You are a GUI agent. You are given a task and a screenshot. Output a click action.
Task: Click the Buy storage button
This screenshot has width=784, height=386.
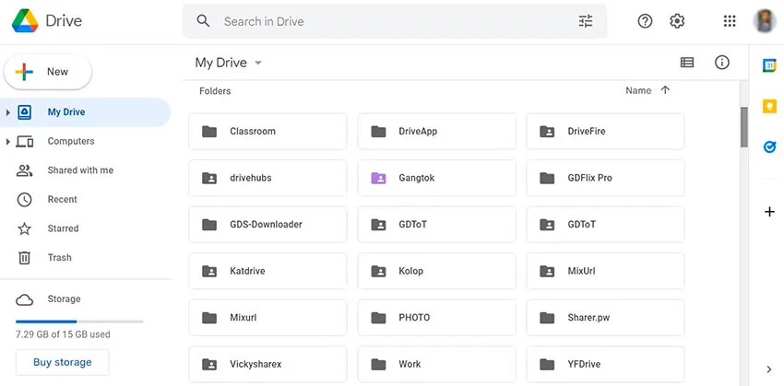pos(63,362)
